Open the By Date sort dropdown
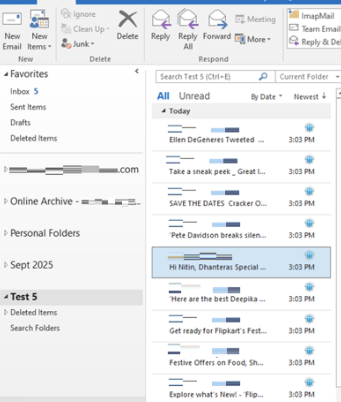 (266, 97)
